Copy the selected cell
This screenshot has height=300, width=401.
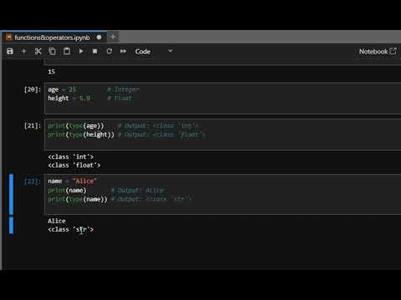tap(53, 52)
